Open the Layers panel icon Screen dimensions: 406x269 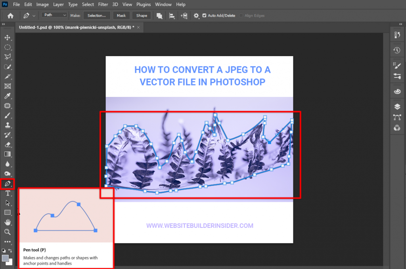(397, 106)
